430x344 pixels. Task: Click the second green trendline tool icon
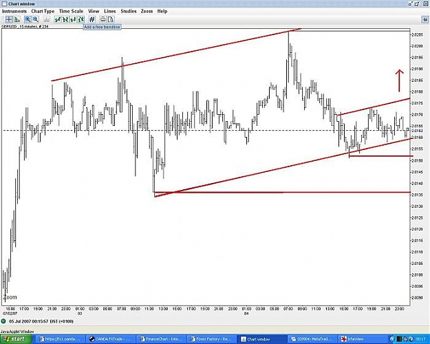[x=65, y=19]
